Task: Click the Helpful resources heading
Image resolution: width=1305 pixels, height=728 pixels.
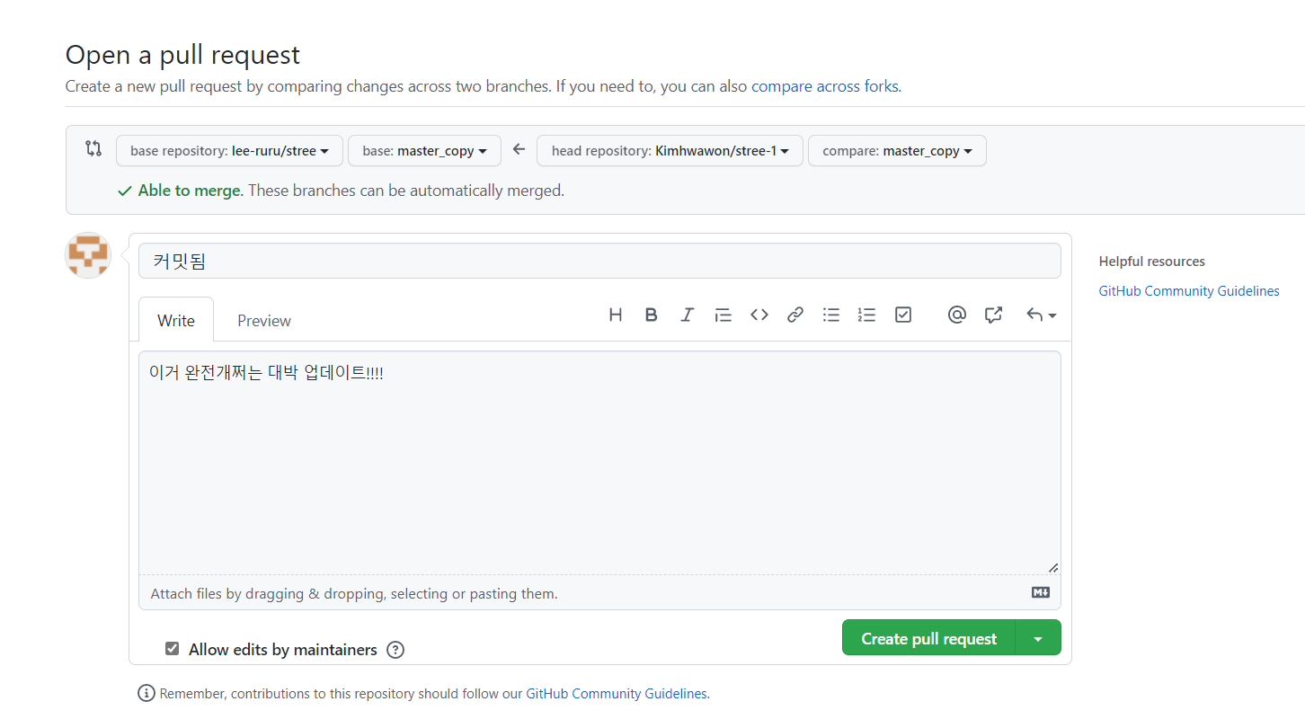Action: click(x=1152, y=262)
